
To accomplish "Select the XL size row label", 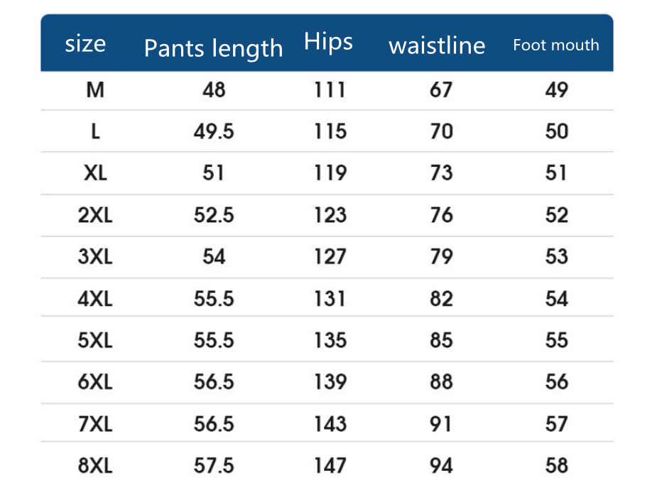I will click(95, 173).
